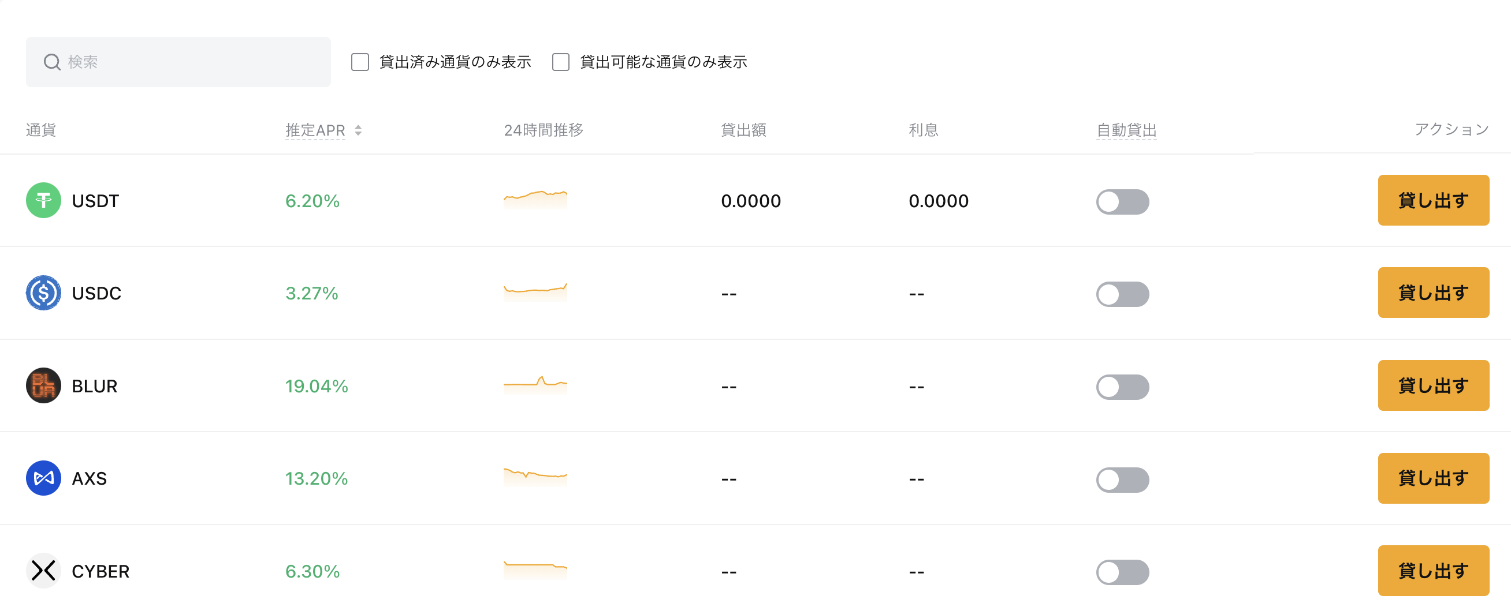Enable auto-lend toggle for USDC
Image resolution: width=1511 pixels, height=607 pixels.
[1123, 295]
